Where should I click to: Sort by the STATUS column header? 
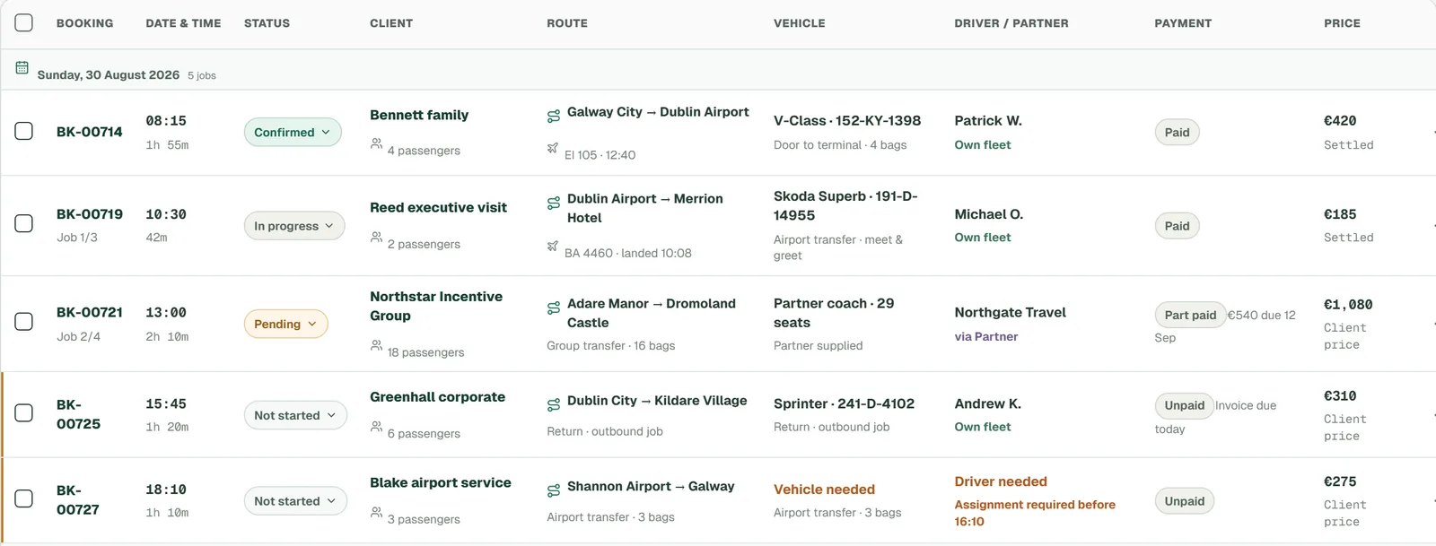tap(267, 23)
